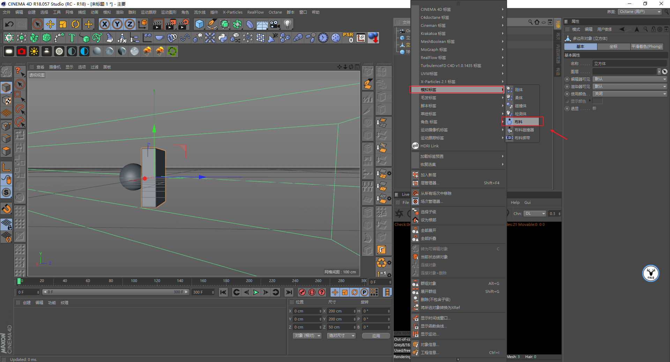
Task: Toggle the 透显 checkbox
Action: 594,109
